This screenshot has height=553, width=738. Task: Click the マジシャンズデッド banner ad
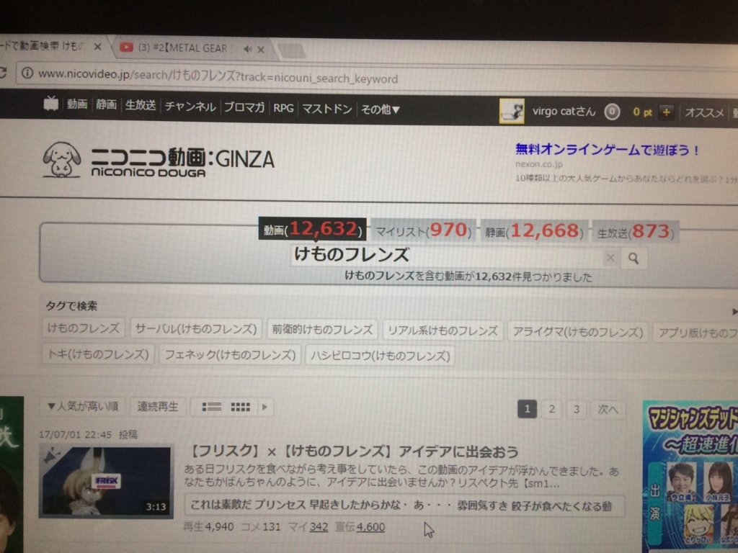690,476
